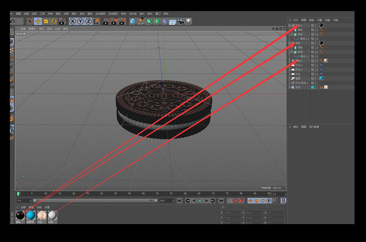Open render settings clapperboard with gear

[122, 21]
